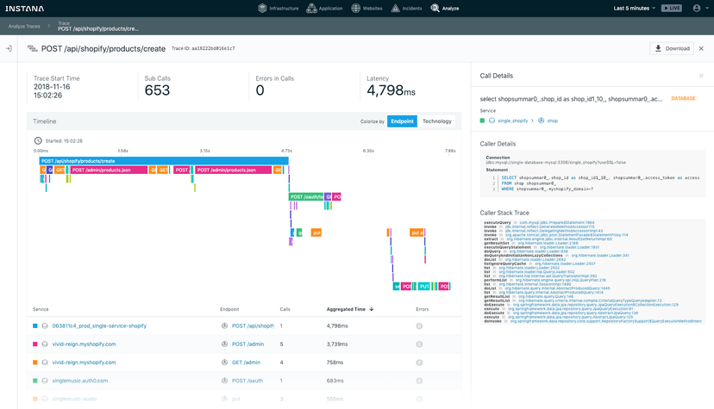Click the blue color swatch of 063811c4 service
This screenshot has width=714, height=409.
(35, 325)
